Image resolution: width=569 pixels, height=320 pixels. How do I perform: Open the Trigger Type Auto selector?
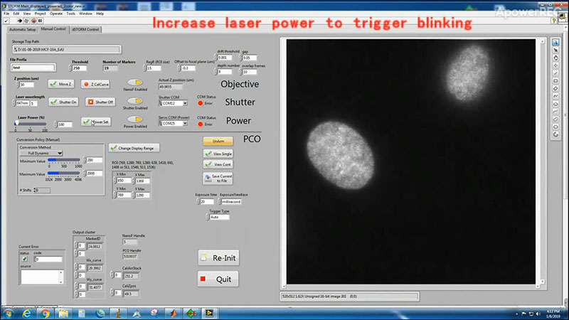218,217
